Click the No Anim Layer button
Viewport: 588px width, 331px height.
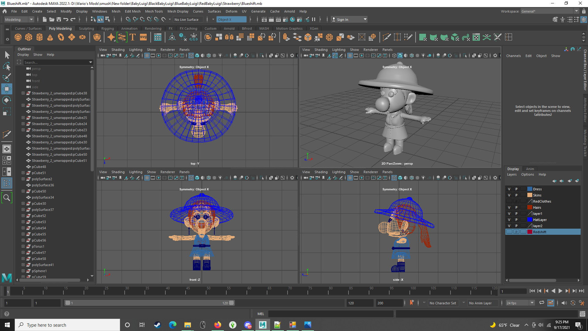pos(480,303)
